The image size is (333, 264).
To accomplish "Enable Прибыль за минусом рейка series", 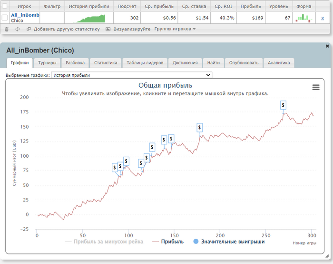I will [104, 242].
